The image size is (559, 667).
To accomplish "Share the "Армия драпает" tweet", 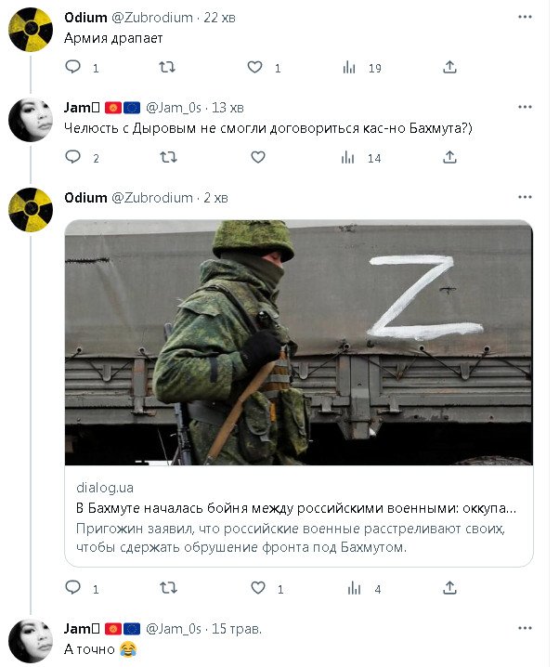I will pos(449,67).
